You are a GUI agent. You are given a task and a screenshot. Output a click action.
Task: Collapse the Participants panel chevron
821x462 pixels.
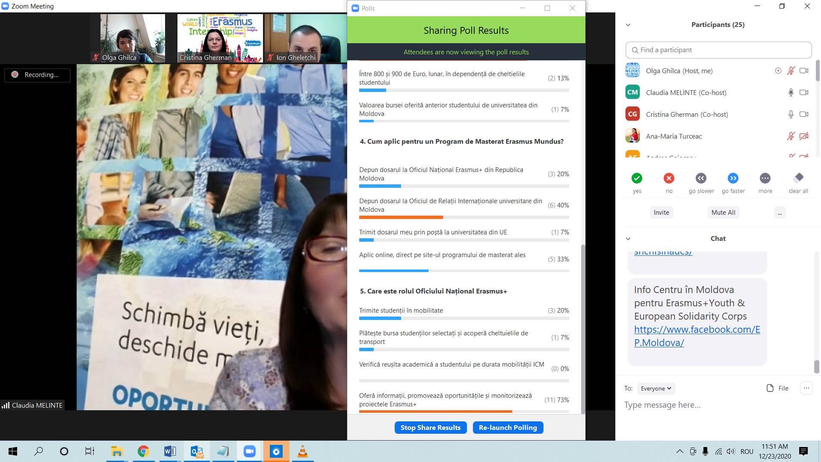click(628, 25)
